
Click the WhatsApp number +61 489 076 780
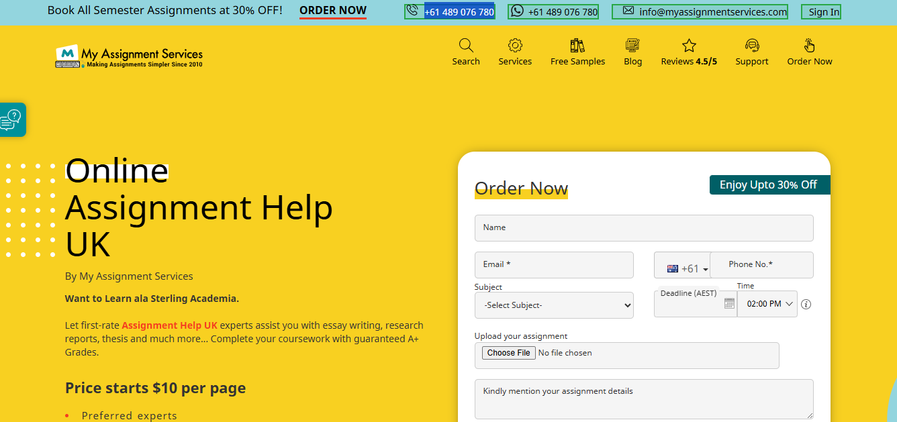pyautogui.click(x=563, y=12)
